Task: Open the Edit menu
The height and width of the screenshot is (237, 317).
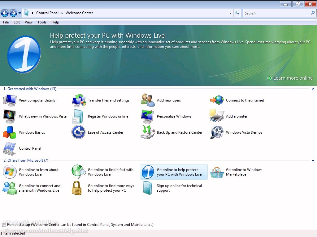Action: click(x=17, y=22)
